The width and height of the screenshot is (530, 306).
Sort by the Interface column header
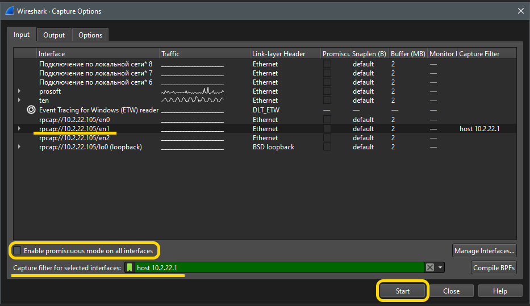pyautogui.click(x=98, y=54)
